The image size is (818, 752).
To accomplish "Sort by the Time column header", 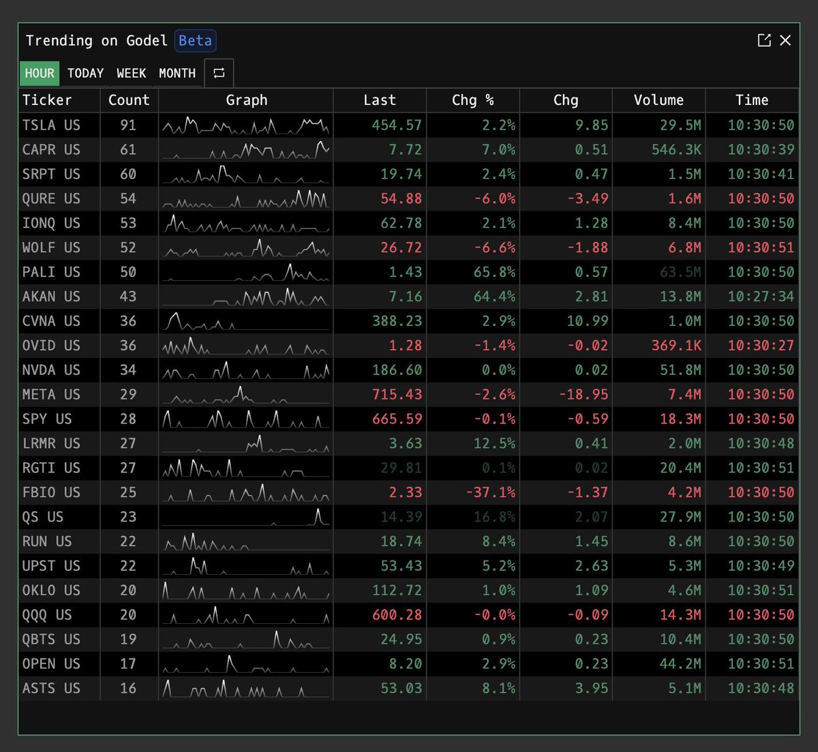I will (x=752, y=100).
